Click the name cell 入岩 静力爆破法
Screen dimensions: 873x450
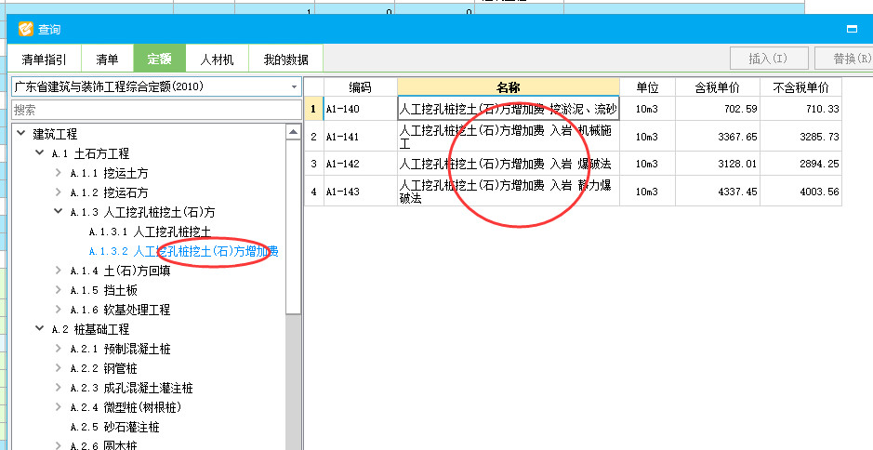tap(509, 191)
